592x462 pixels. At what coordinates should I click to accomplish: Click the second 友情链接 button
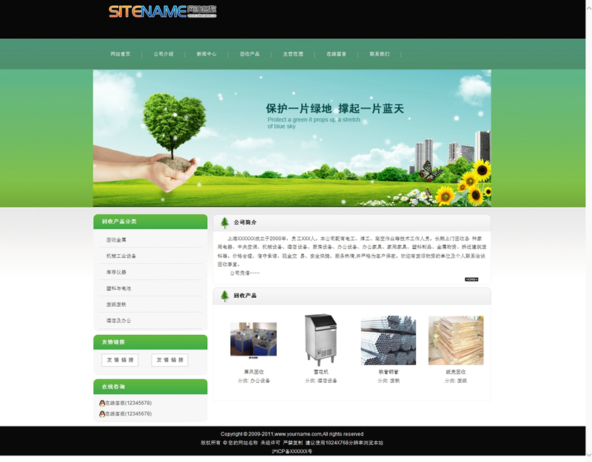click(169, 360)
